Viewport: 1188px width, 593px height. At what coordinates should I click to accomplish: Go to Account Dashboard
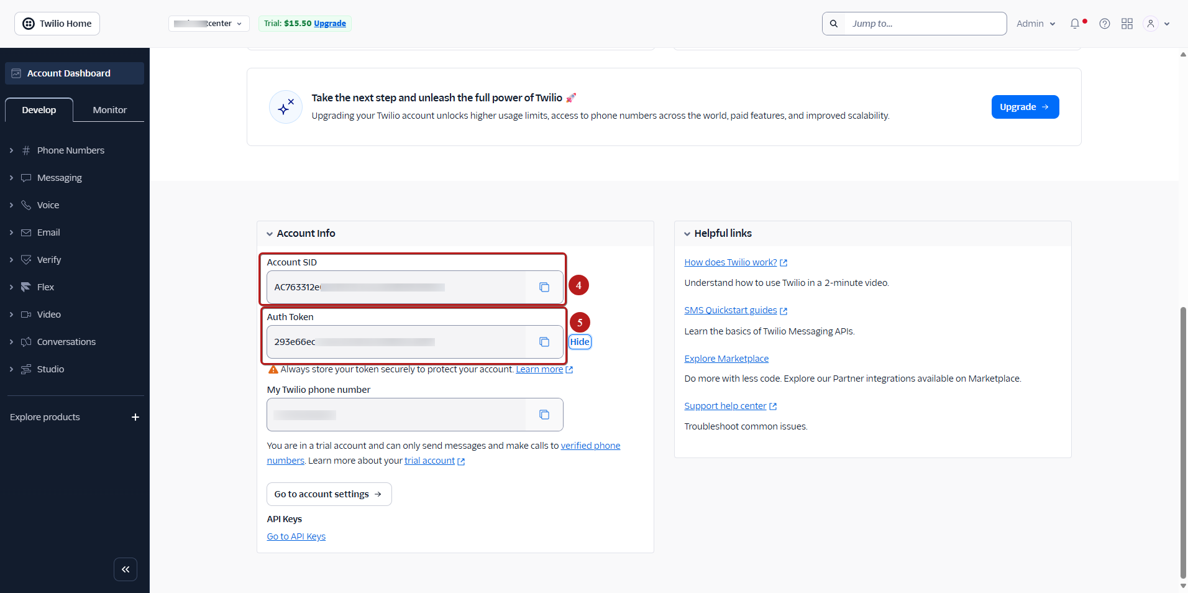pyautogui.click(x=75, y=73)
